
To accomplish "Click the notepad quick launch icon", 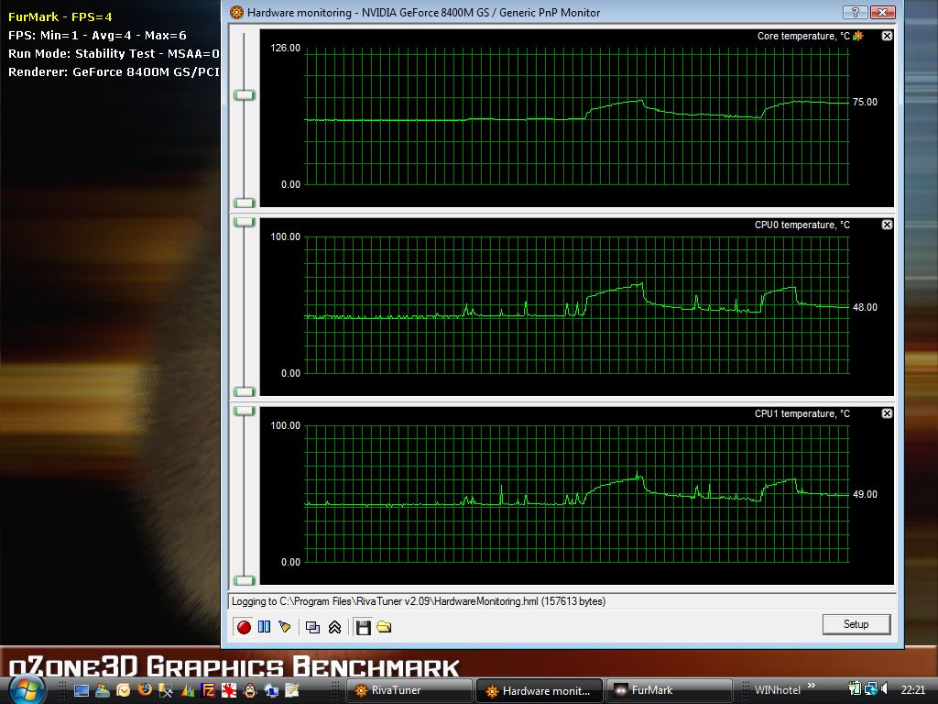I will [x=292, y=690].
